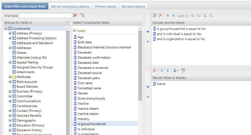This screenshot has width=251, height=135.
Task: Add a close parenthesis to filter
Action: tap(205, 16)
